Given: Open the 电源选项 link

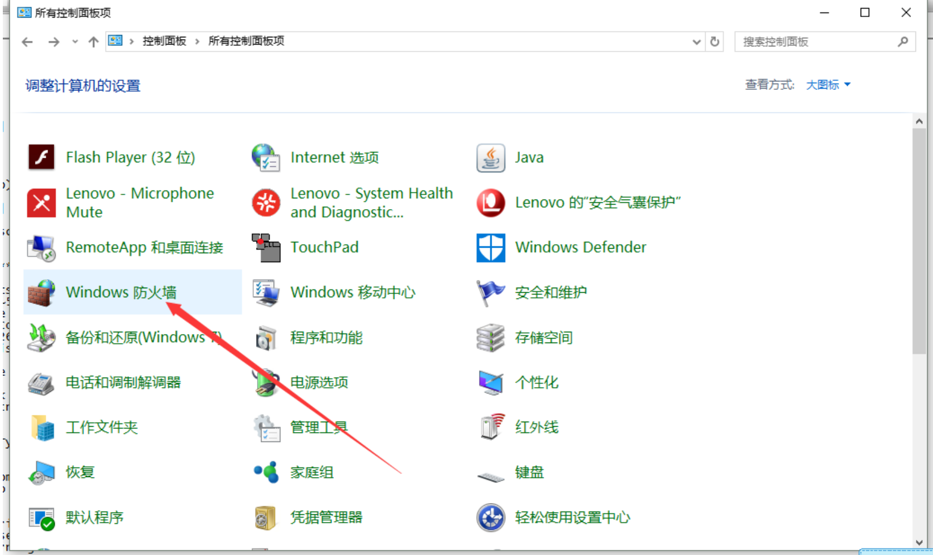Looking at the screenshot, I should (x=319, y=383).
